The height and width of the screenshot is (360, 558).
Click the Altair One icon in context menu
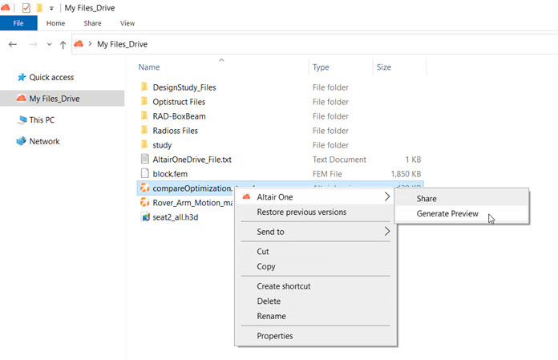(x=246, y=197)
